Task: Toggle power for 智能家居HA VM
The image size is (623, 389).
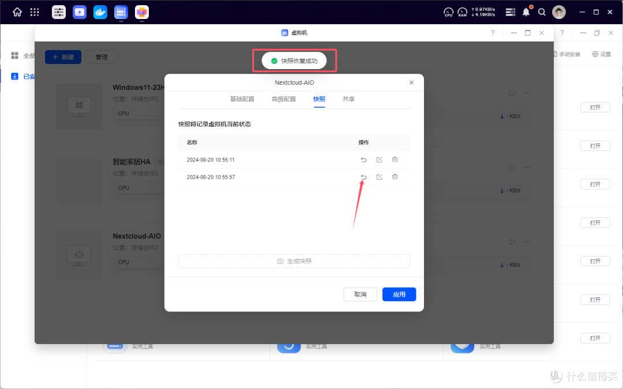Action: (512, 167)
